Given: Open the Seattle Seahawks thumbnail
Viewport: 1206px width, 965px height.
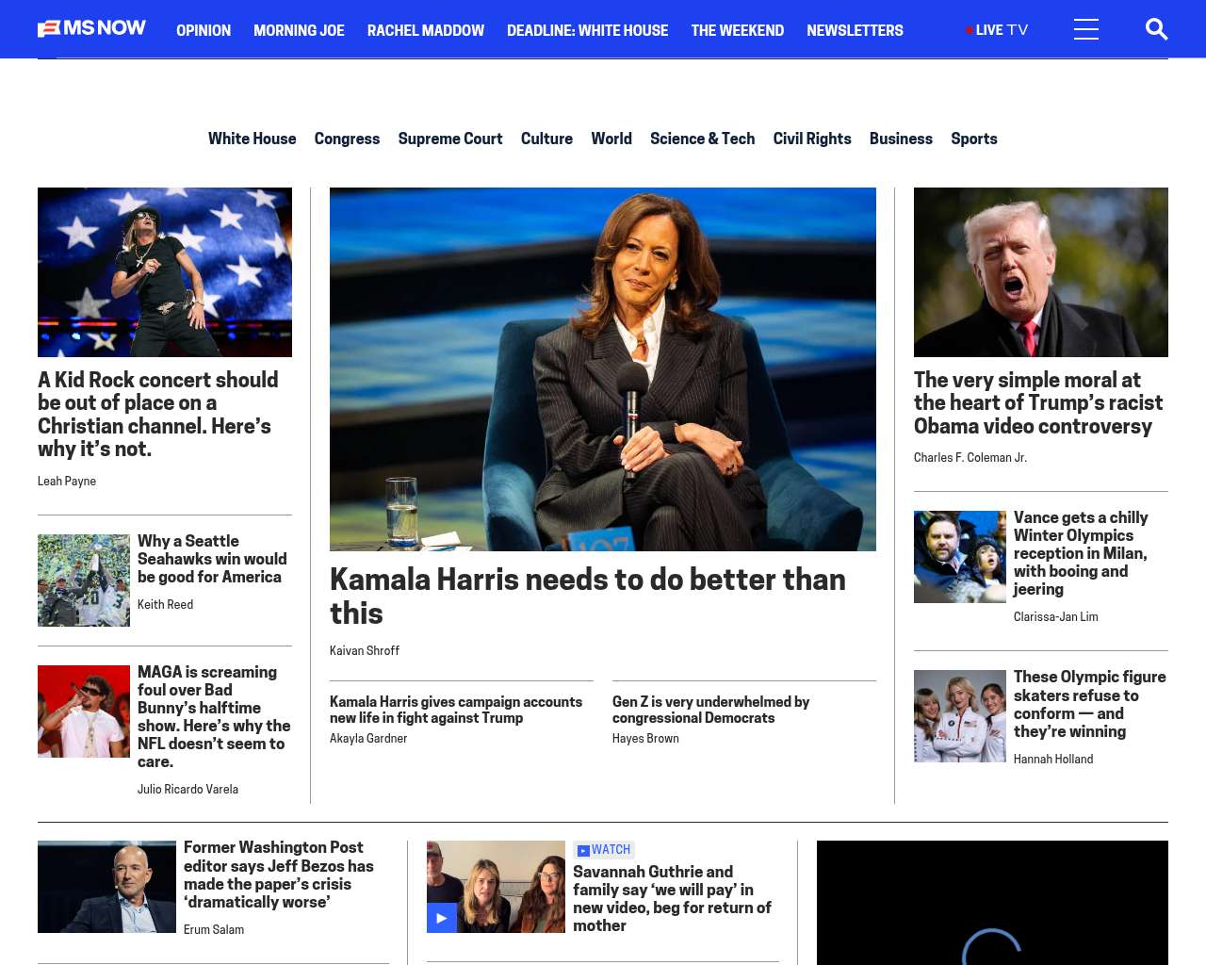Looking at the screenshot, I should (x=84, y=581).
